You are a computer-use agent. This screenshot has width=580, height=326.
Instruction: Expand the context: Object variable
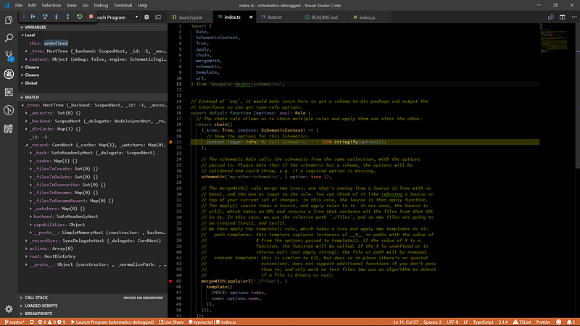(96, 59)
